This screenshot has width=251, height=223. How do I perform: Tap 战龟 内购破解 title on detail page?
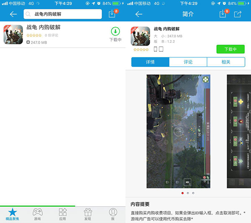[x=166, y=29]
